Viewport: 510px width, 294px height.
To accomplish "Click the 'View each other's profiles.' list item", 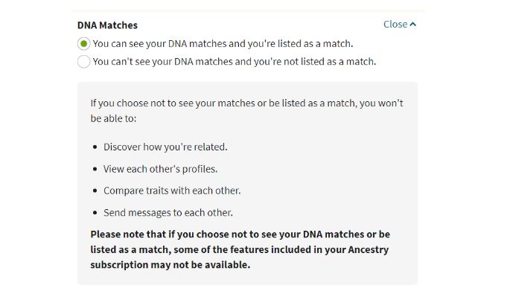I will [x=160, y=169].
